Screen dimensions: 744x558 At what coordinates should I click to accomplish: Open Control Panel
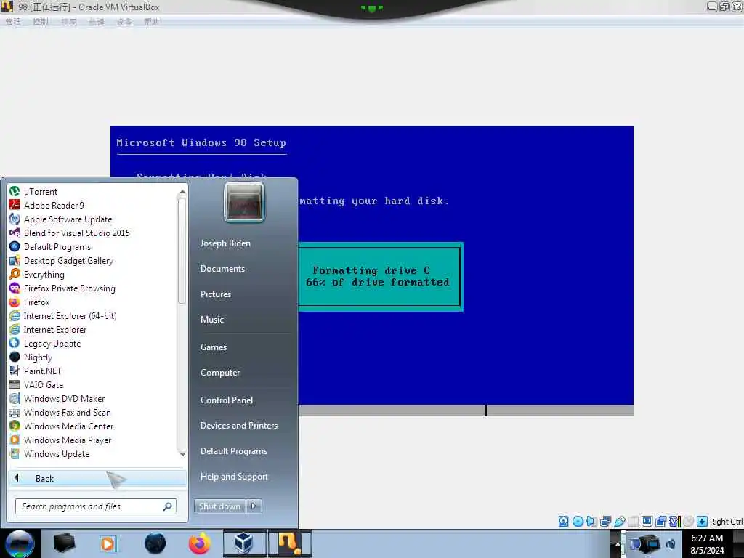227,400
